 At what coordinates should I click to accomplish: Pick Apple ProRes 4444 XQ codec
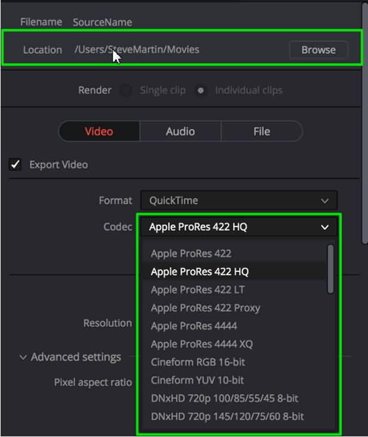[x=201, y=344]
